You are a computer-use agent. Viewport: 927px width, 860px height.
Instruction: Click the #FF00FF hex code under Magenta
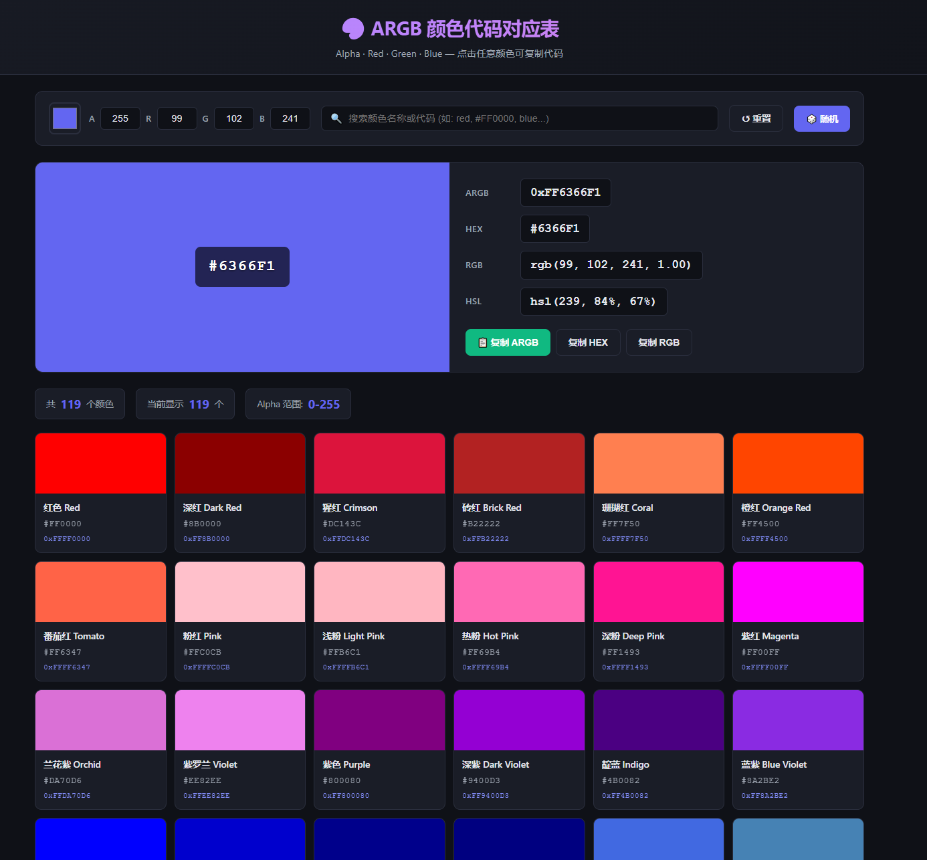pos(760,652)
